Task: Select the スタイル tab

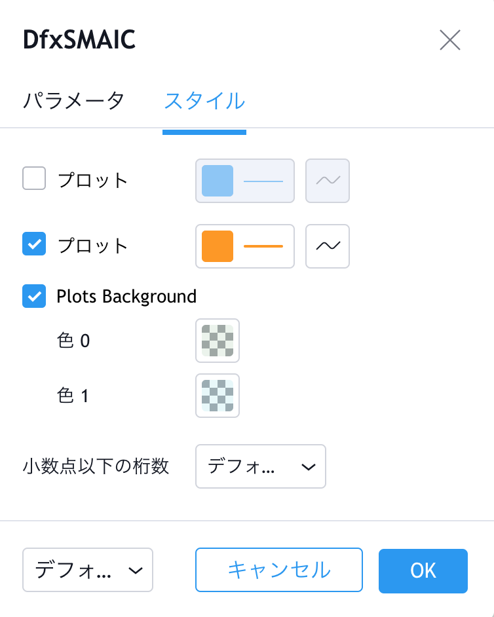Action: coord(204,101)
